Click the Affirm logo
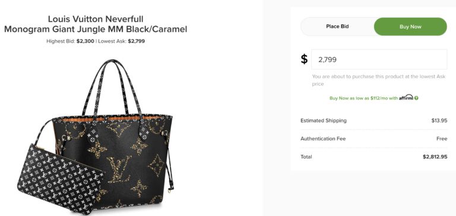This screenshot has height=216, width=456. tap(406, 98)
